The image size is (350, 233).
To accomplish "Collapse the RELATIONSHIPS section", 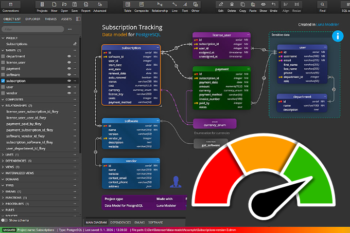I will 3,106.
